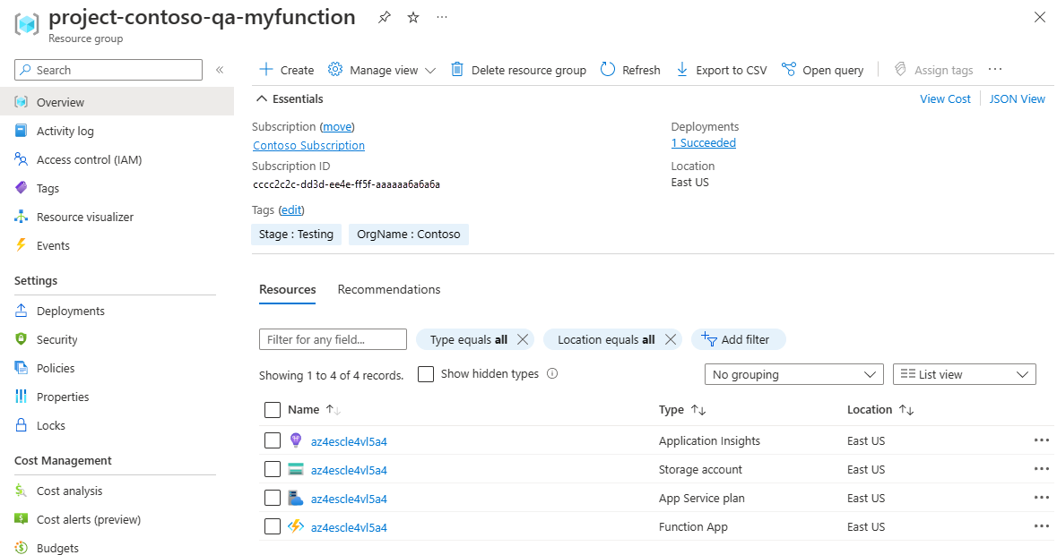Pin the resource group to dashboard
1057x555 pixels.
(x=384, y=18)
